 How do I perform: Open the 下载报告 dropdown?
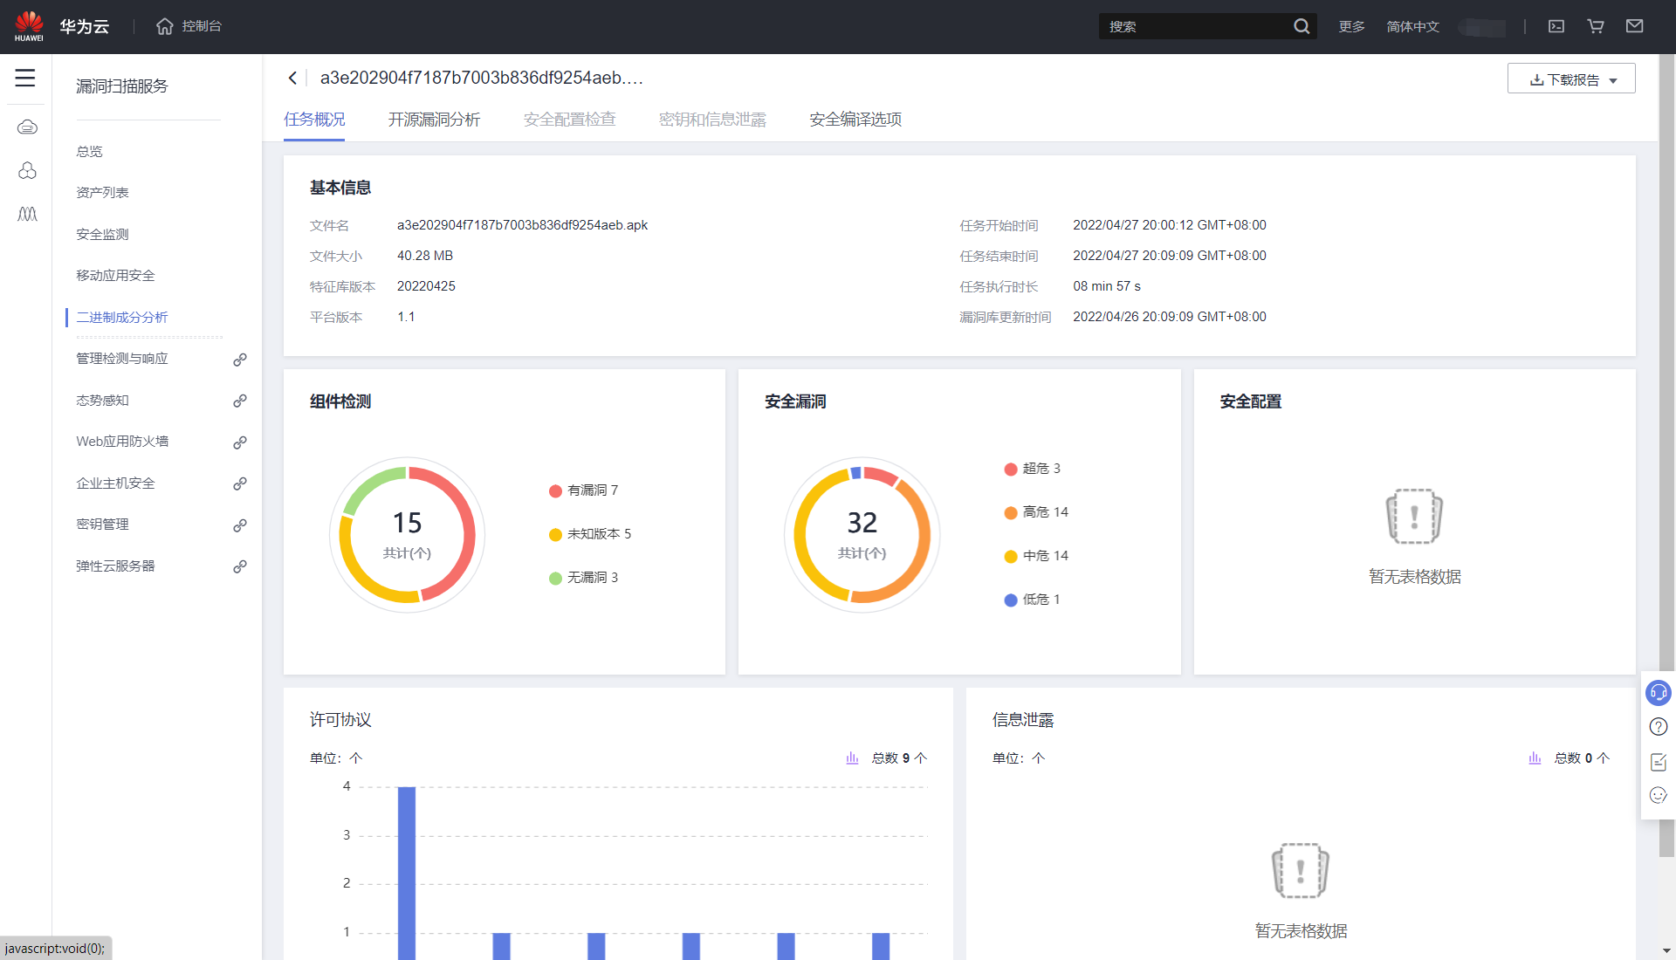1571,79
